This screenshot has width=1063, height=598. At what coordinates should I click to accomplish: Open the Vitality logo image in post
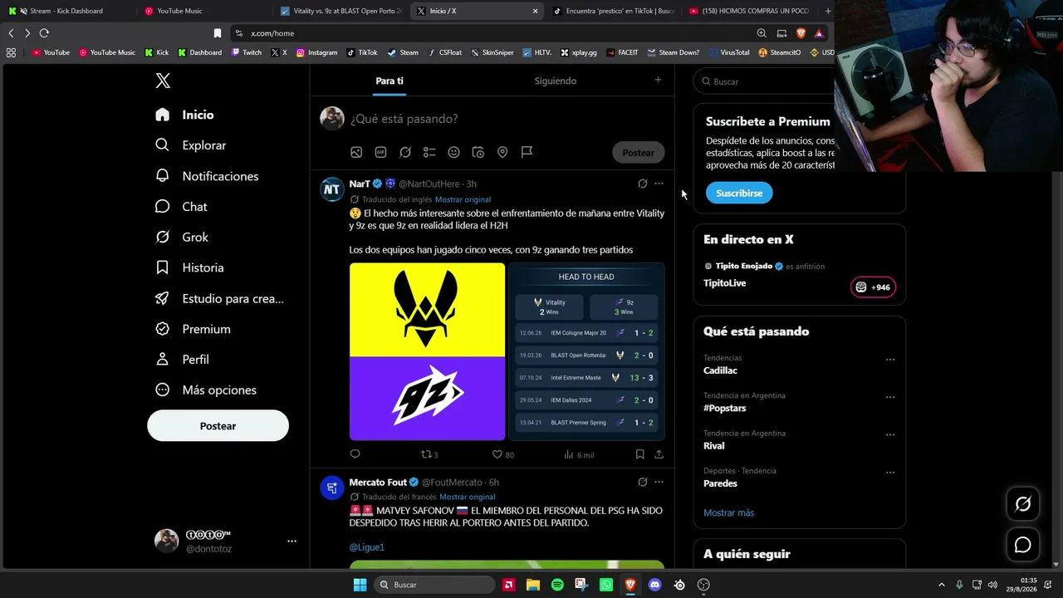427,310
